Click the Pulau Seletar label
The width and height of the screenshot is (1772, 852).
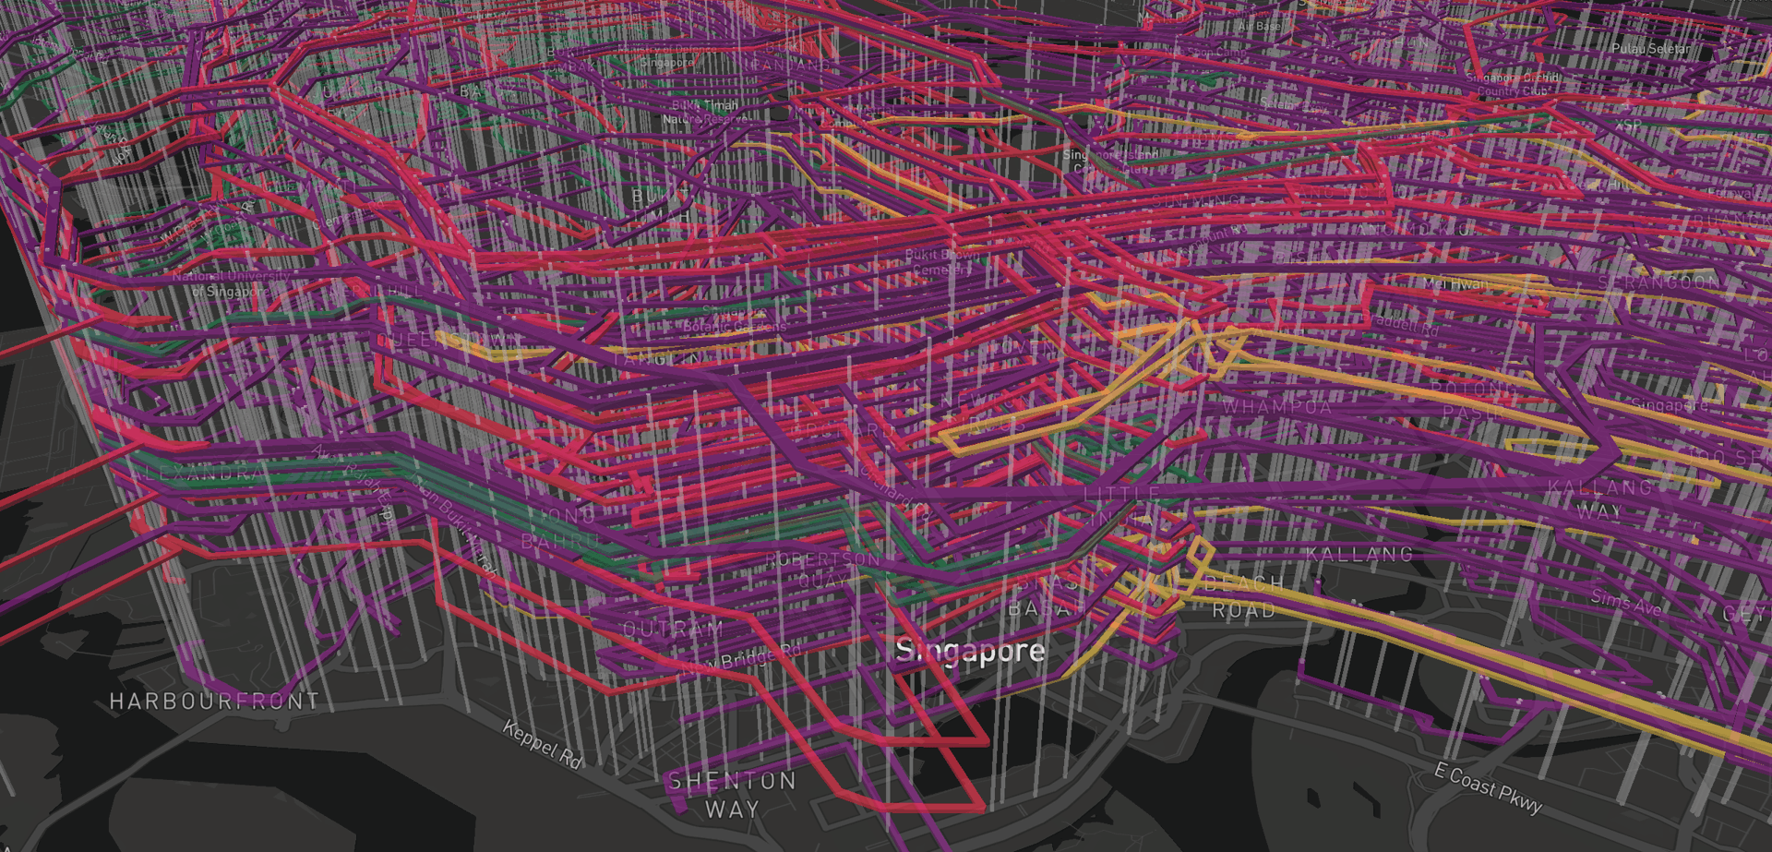point(1651,48)
